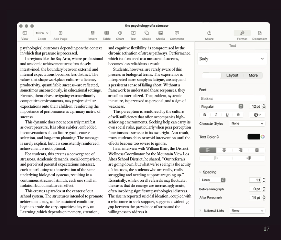Switch to the More tab
The width and height of the screenshot is (281, 240).
click(x=253, y=75)
